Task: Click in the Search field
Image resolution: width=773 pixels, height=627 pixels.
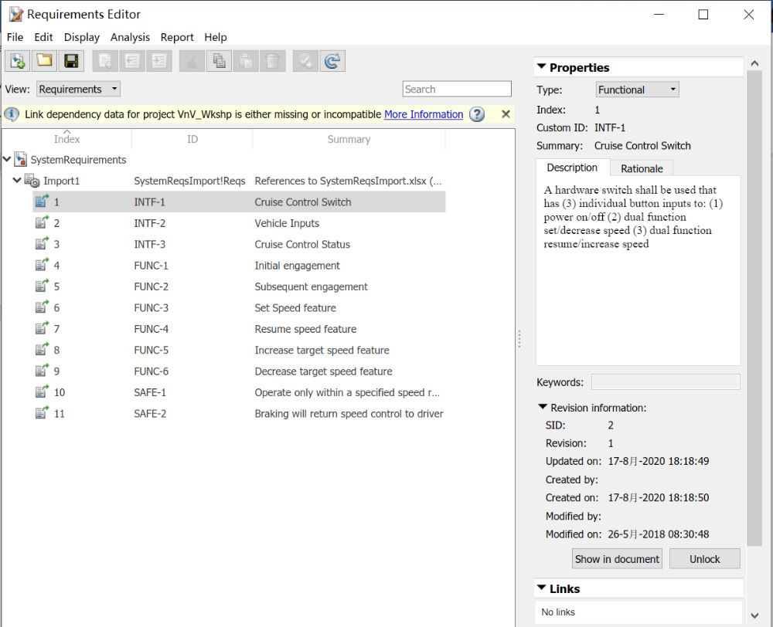Action: (456, 89)
